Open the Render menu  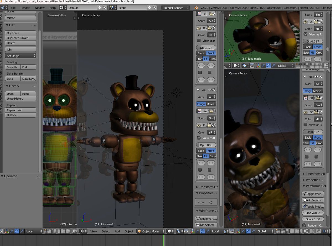(25, 8)
